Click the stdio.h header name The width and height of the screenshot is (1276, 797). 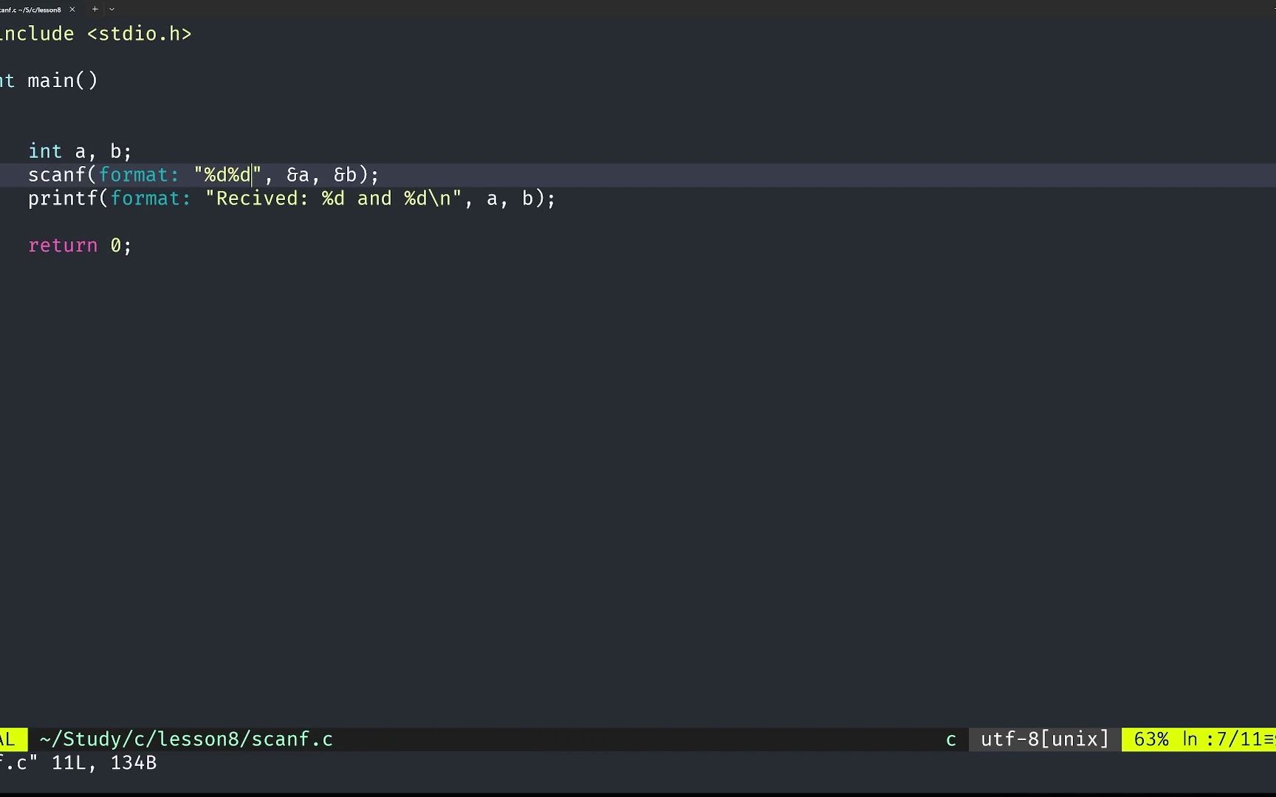click(x=139, y=35)
